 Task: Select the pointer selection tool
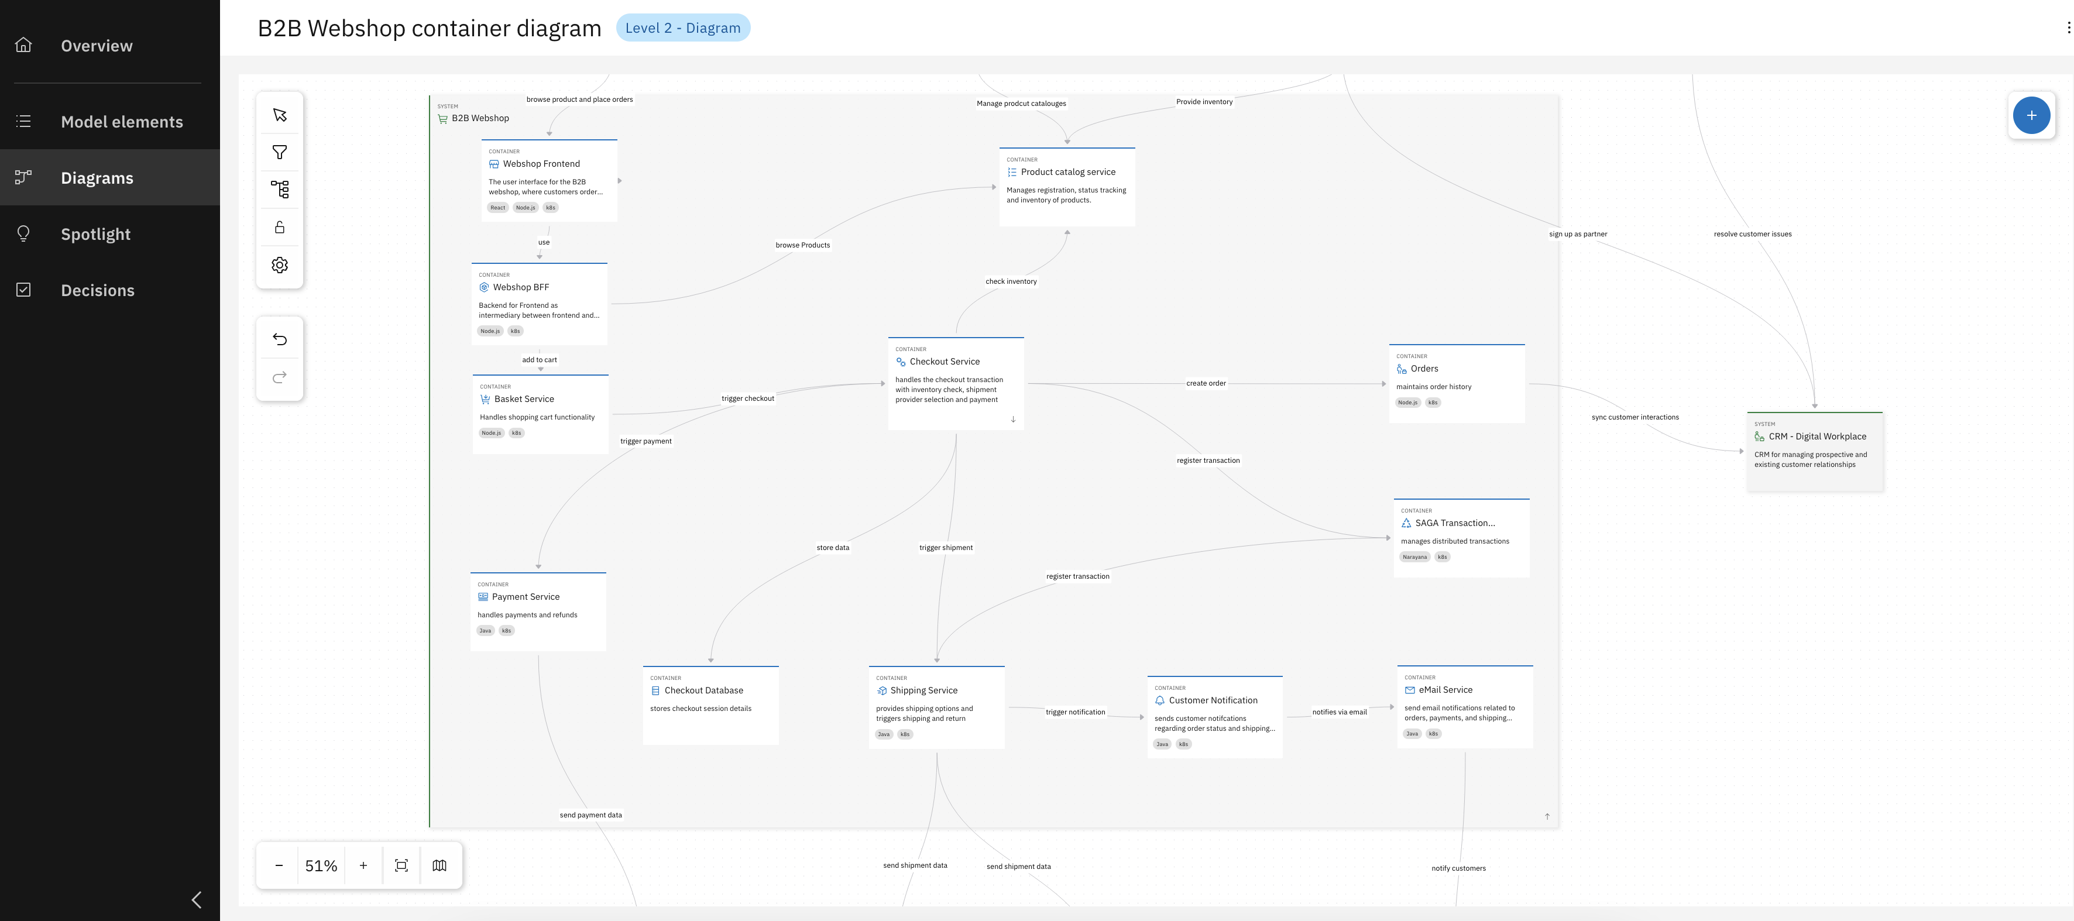coord(279,115)
